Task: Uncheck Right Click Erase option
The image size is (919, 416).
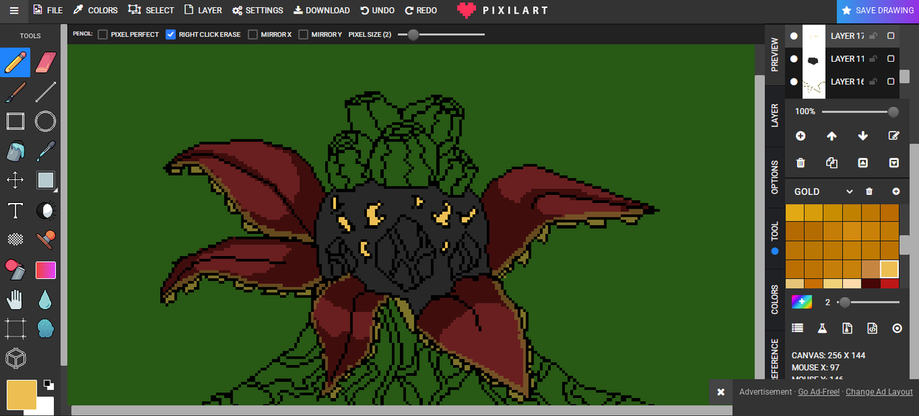Action: (x=171, y=34)
